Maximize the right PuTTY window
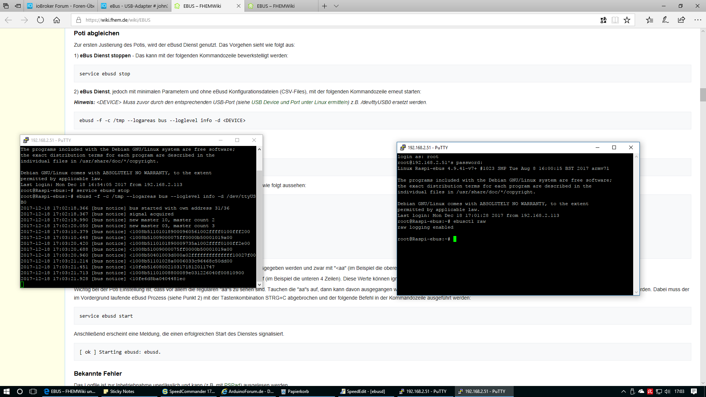 click(x=614, y=147)
